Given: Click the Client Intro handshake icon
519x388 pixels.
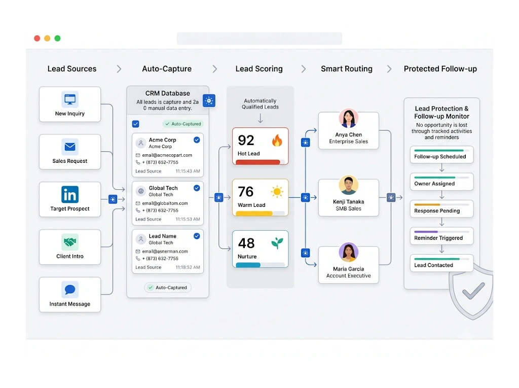Looking at the screenshot, I should (70, 242).
